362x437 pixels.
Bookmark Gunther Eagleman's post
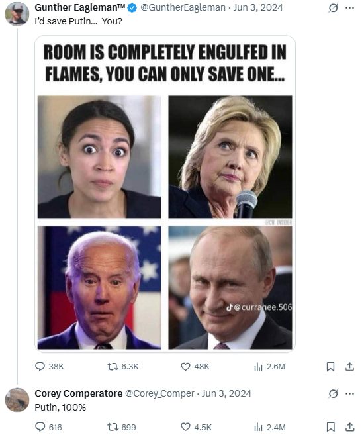(x=330, y=367)
